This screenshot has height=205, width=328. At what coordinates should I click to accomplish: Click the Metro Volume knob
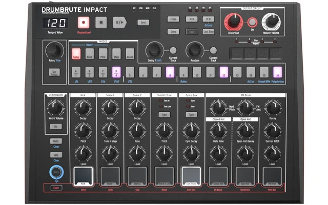56,108
